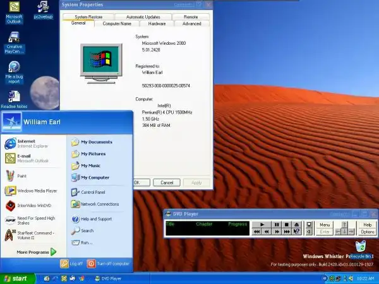Open the Computer Name tab
Image resolution: width=379 pixels, height=284 pixels.
click(117, 23)
